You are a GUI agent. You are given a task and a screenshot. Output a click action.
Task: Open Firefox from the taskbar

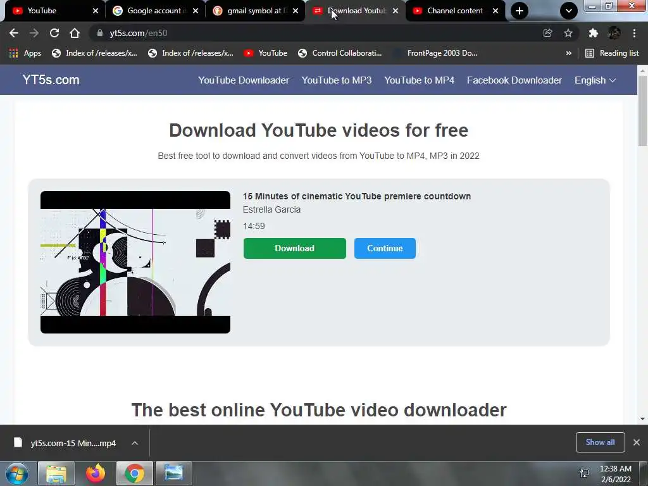click(96, 473)
